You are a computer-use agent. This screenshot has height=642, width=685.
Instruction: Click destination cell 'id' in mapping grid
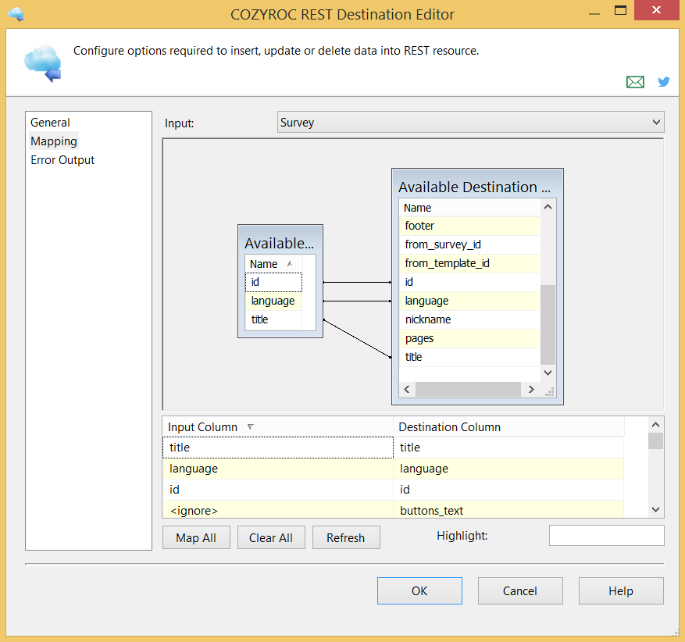coord(508,490)
